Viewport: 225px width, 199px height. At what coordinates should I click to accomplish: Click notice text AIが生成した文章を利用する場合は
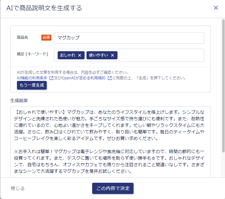(72, 72)
